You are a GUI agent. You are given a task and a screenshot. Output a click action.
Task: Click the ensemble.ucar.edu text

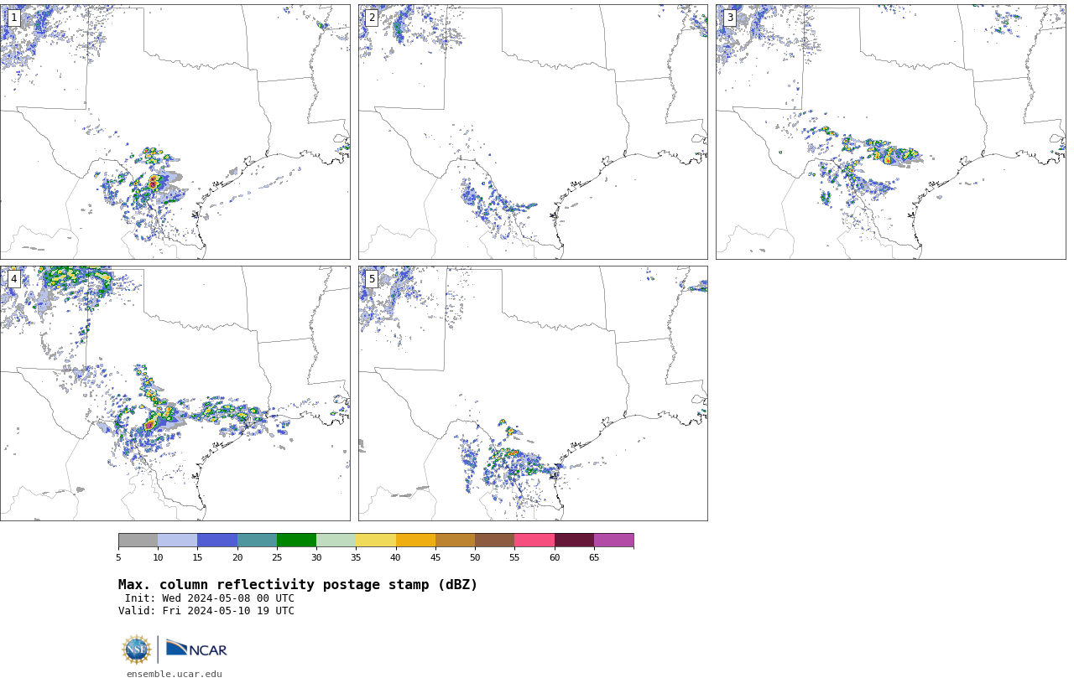pos(175,674)
